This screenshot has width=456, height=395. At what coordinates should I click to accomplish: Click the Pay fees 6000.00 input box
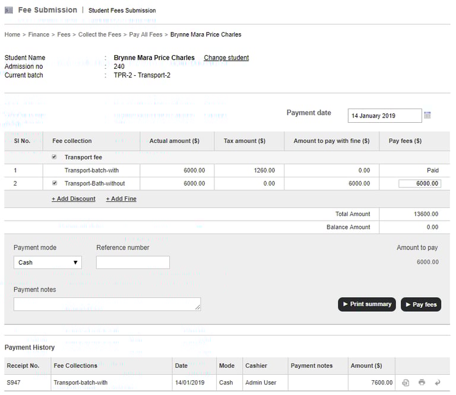pos(420,183)
